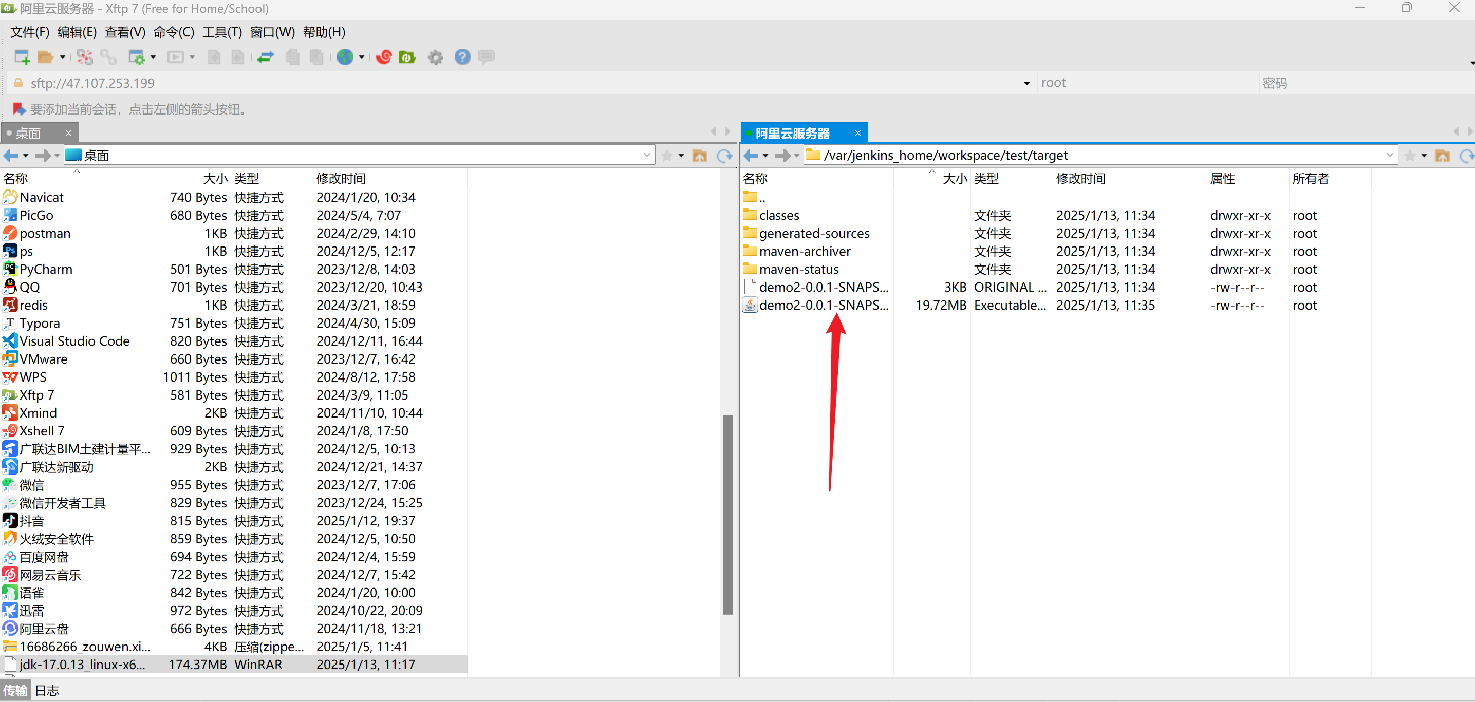Viewport: 1475px width, 702px height.
Task: Click the green Xftp folder toolbar icon
Action: 407,56
